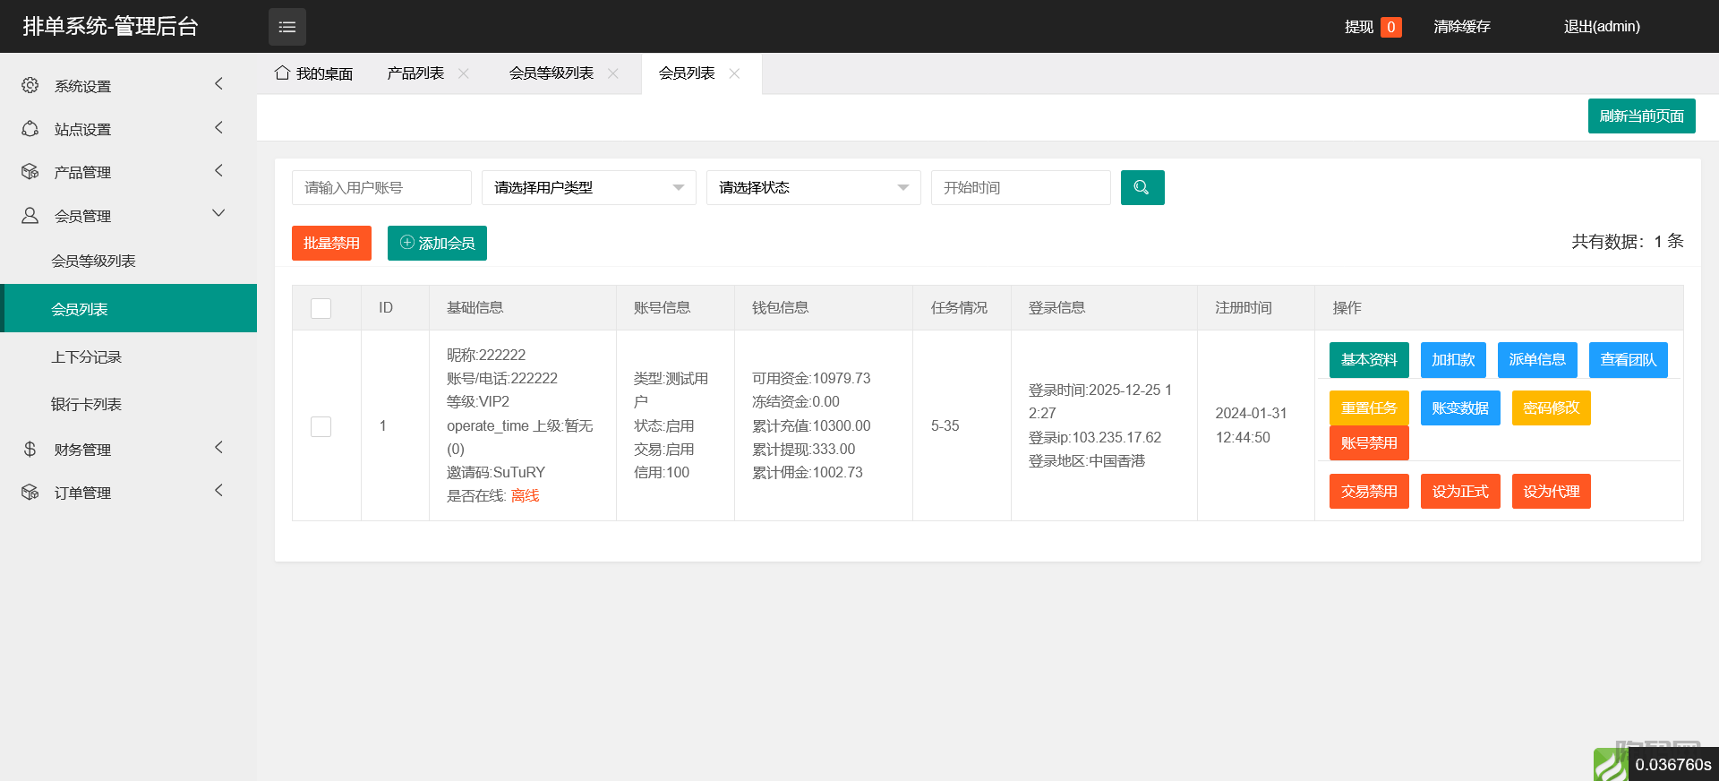Check the checkbox for member ID 1

(321, 426)
